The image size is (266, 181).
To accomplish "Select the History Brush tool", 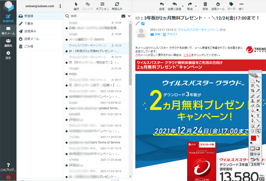I will (258, 101).
